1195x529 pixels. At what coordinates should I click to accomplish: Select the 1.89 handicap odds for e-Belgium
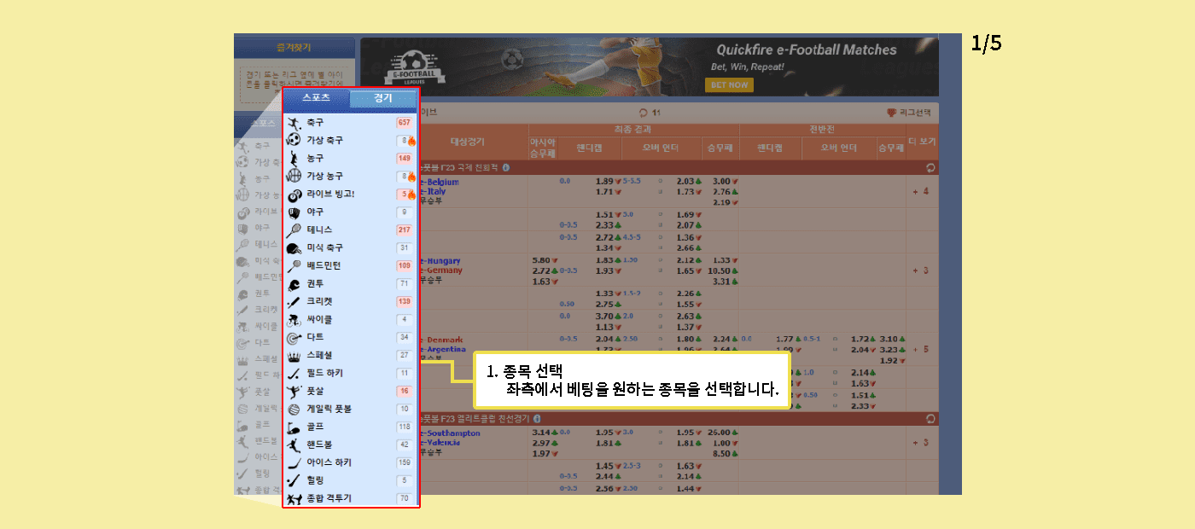604,182
